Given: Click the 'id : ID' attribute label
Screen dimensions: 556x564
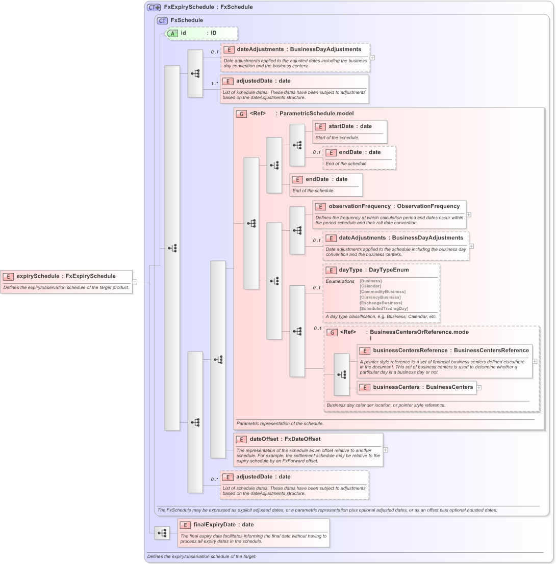Looking at the screenshot, I should pos(198,33).
